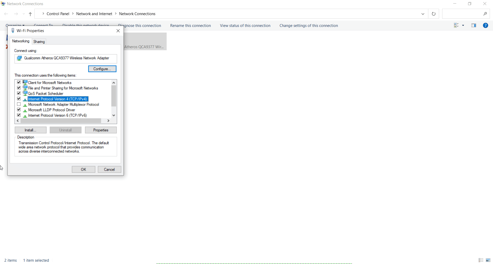The width and height of the screenshot is (493, 264).
Task: Refresh the Network Connections view
Action: pos(434,14)
